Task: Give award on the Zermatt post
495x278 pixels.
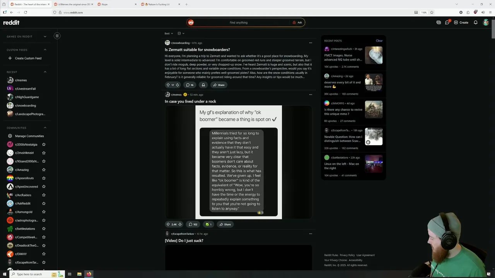Action: tap(203, 85)
